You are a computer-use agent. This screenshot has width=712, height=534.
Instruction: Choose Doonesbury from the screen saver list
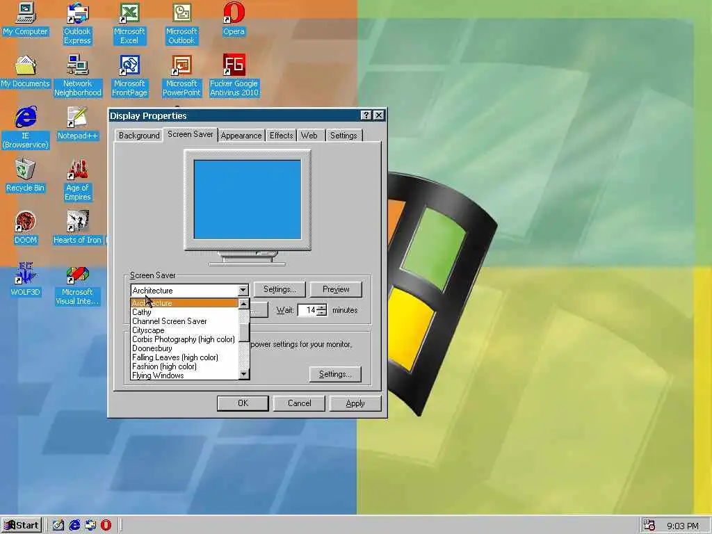pyautogui.click(x=184, y=348)
